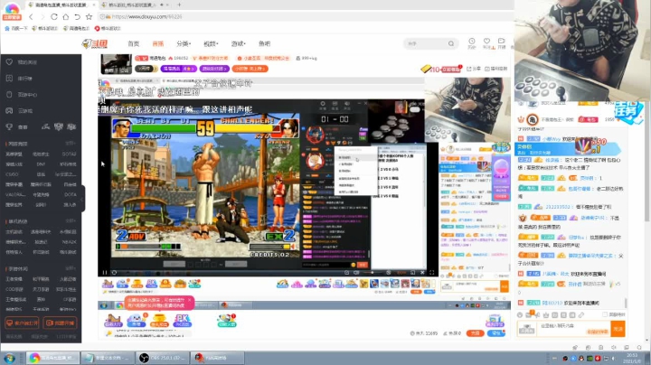Click the gold trophy activity icon in the lower row
651x365 pixels.
[x=159, y=320]
